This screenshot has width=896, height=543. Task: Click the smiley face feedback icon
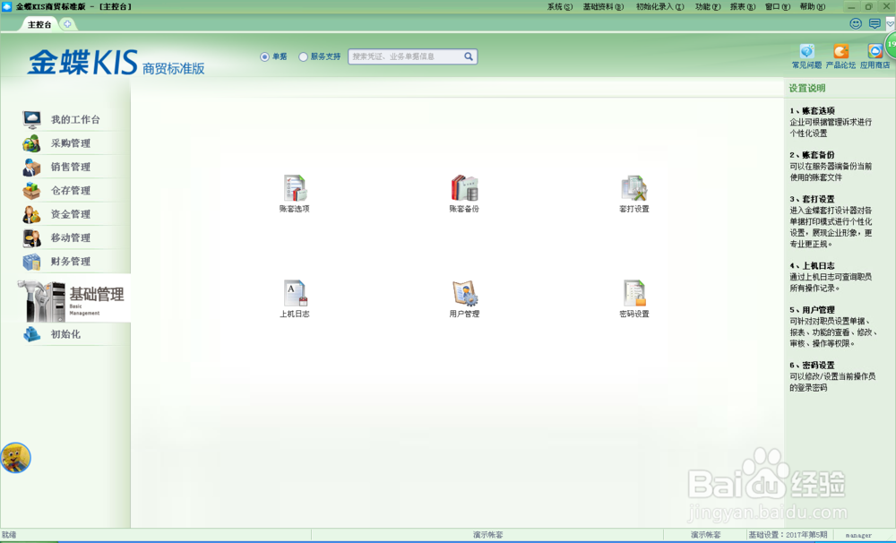(856, 23)
